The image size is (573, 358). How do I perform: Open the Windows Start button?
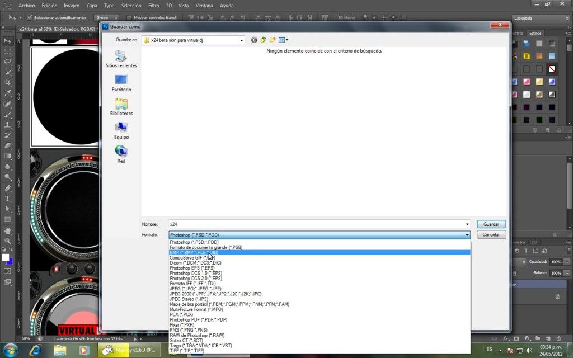click(x=10, y=350)
